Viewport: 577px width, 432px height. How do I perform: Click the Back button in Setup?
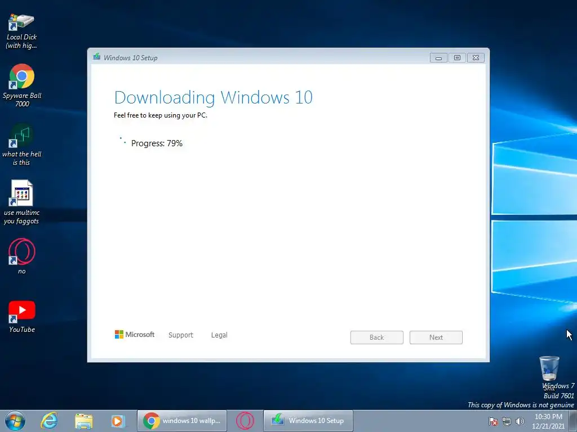pyautogui.click(x=377, y=337)
